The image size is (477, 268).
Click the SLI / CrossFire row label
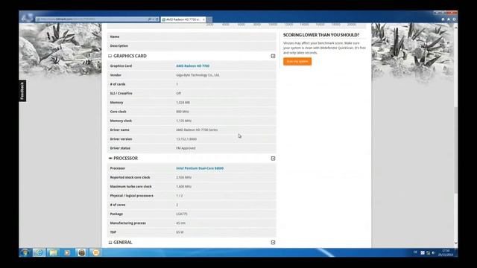click(x=121, y=93)
